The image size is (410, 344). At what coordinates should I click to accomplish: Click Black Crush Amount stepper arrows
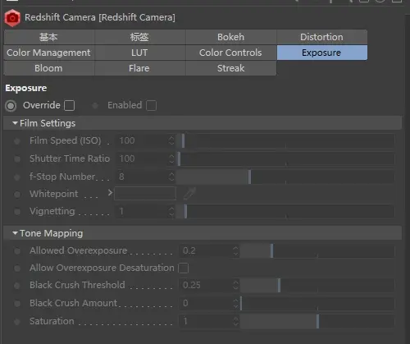[x=236, y=303]
